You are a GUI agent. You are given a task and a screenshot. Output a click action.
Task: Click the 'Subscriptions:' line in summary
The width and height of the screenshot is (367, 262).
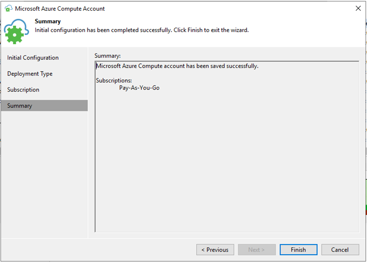point(114,81)
